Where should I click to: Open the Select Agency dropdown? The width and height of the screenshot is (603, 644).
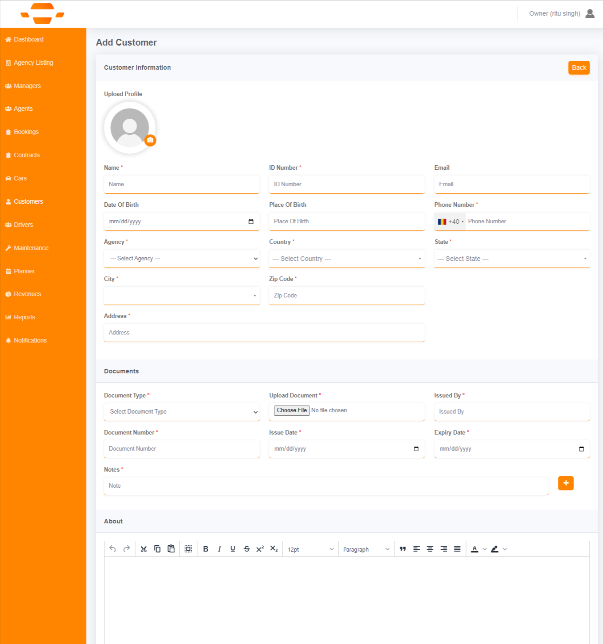(x=182, y=259)
